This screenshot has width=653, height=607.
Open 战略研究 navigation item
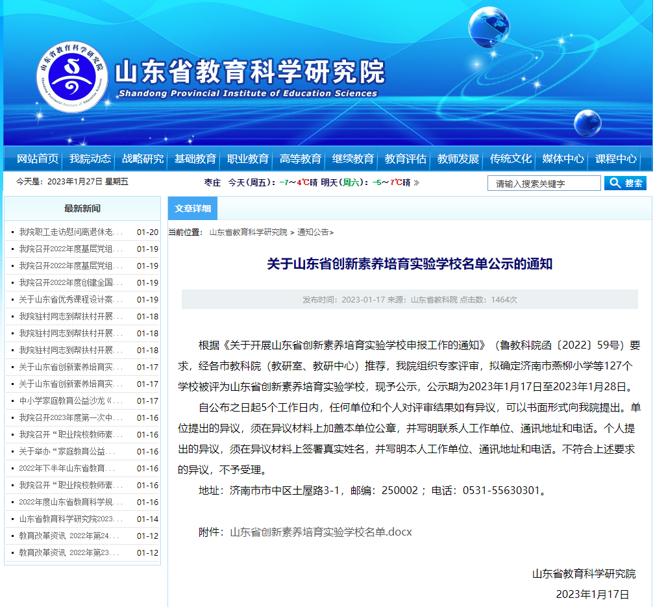click(x=142, y=158)
